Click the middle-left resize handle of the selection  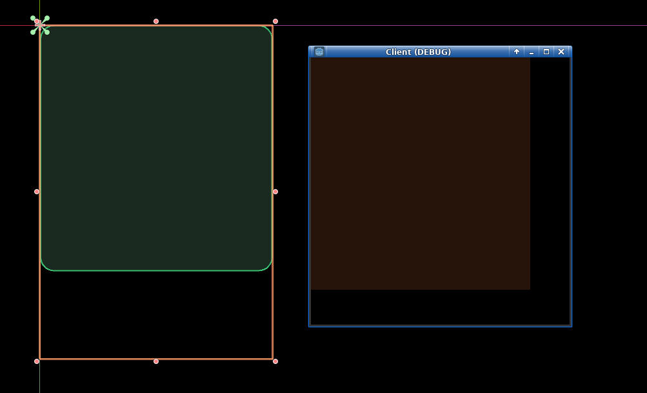tap(37, 192)
